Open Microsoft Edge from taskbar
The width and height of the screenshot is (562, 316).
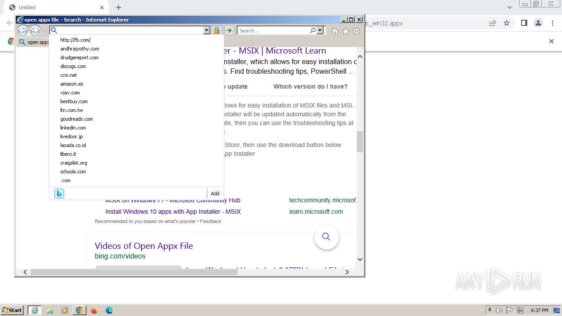point(109,310)
